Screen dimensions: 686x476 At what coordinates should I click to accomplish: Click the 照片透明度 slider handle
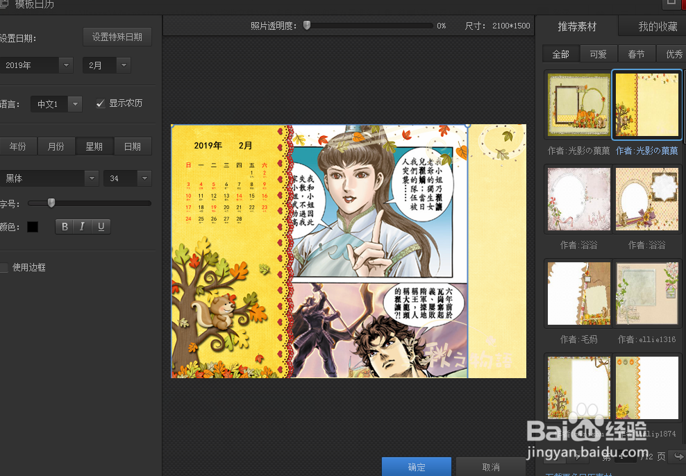307,26
